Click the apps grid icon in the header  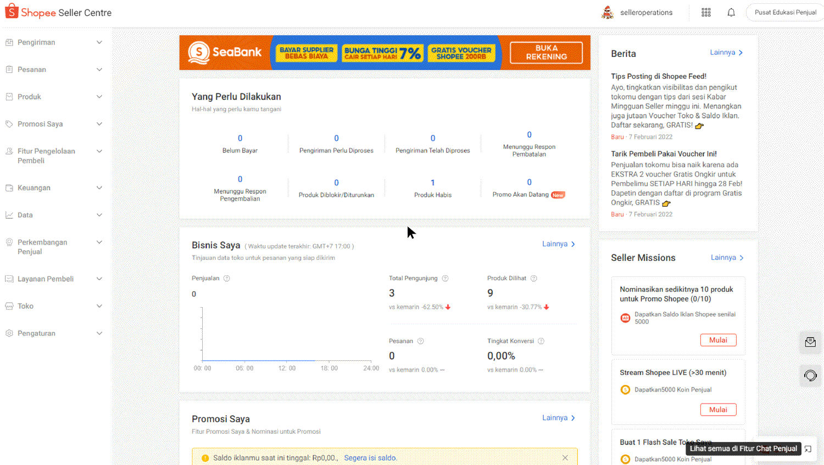coord(706,12)
